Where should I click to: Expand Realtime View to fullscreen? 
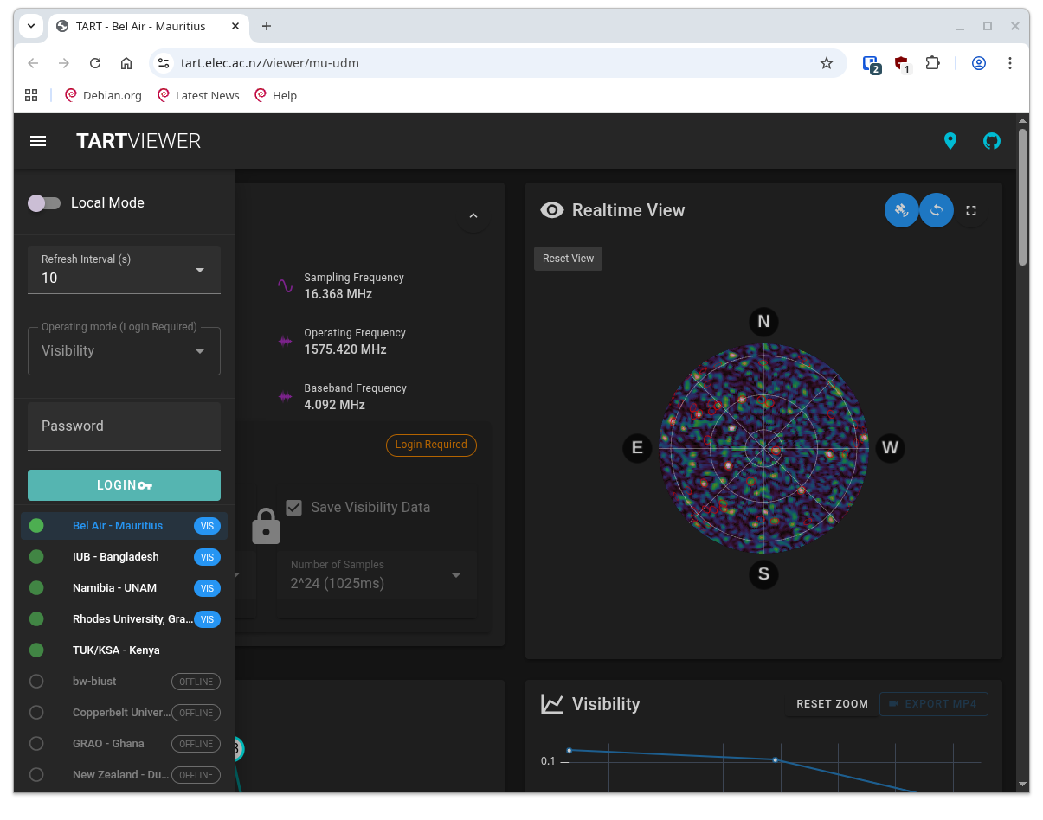click(x=971, y=210)
